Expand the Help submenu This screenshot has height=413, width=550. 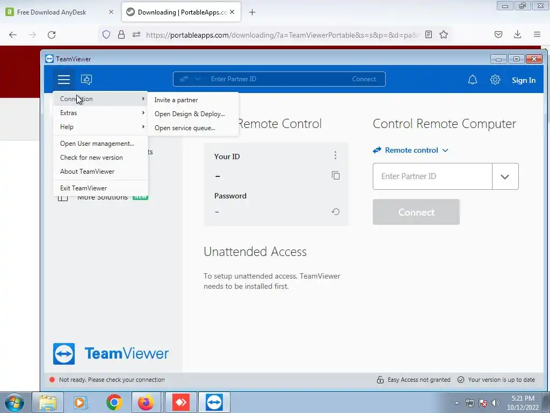[100, 127]
